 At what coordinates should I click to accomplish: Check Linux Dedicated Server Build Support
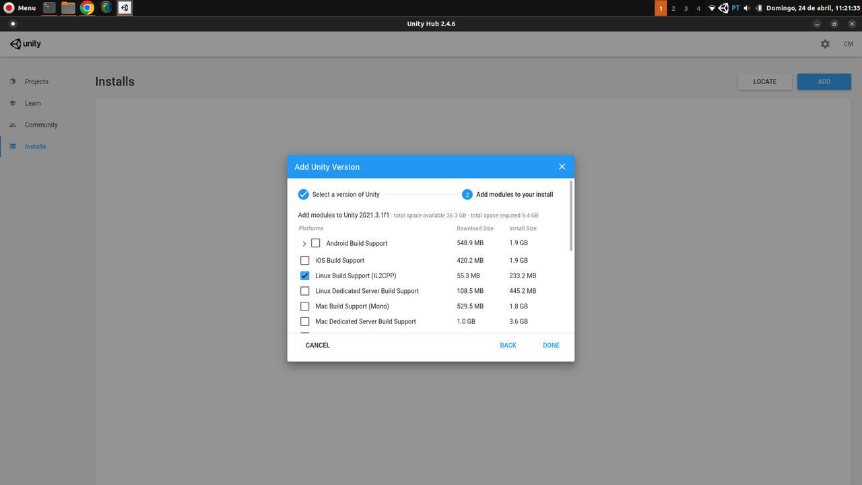point(304,291)
